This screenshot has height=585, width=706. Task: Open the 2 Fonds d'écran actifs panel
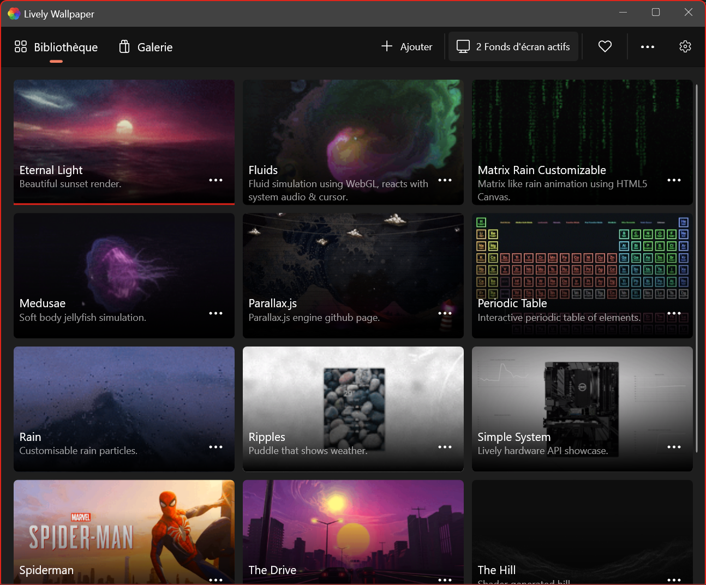[513, 46]
